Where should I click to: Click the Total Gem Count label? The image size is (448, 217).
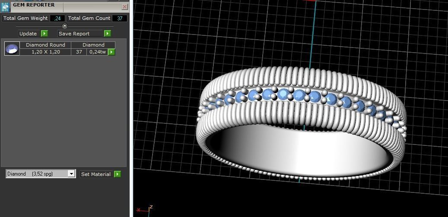point(89,18)
